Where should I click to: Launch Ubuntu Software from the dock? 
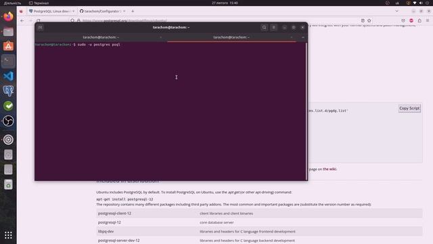(x=8, y=46)
